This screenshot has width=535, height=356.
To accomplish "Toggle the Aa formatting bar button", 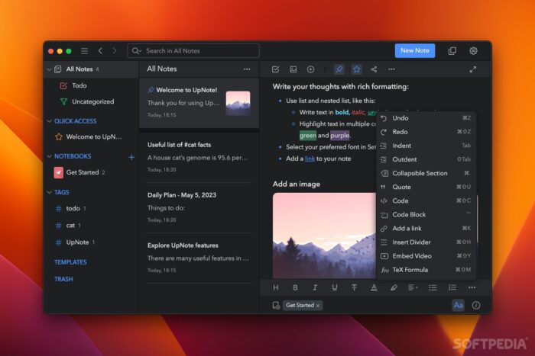I will (458, 305).
